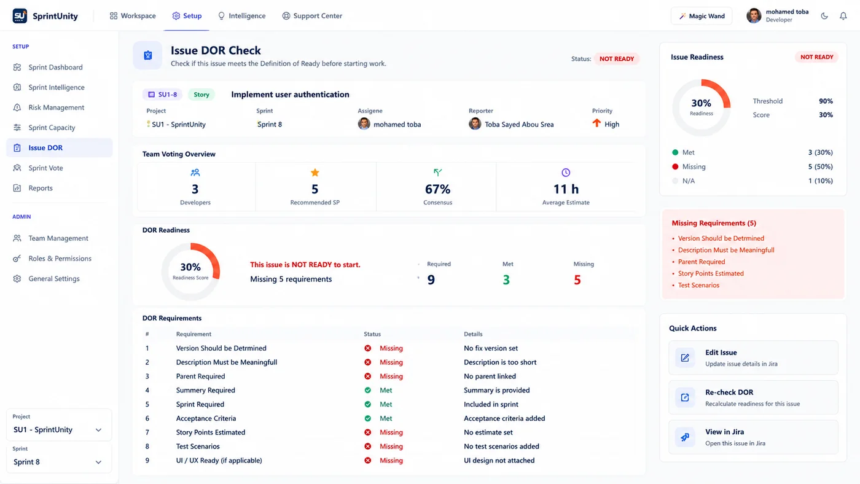Click 'UI / UX Ready (if applicable)' requirement
This screenshot has width=860, height=484.
click(219, 461)
